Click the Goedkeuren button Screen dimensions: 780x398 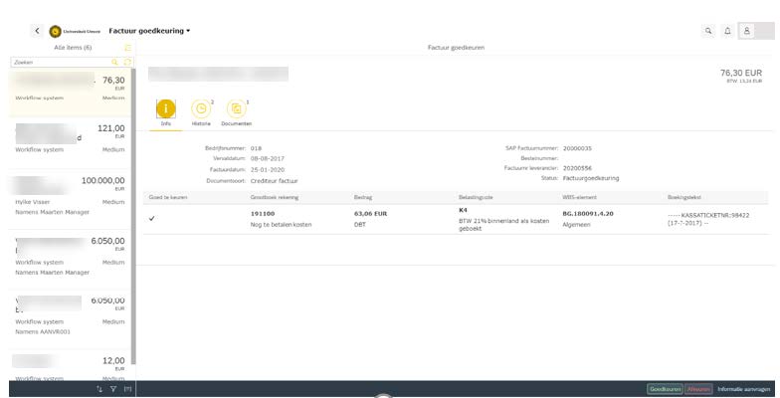665,389
